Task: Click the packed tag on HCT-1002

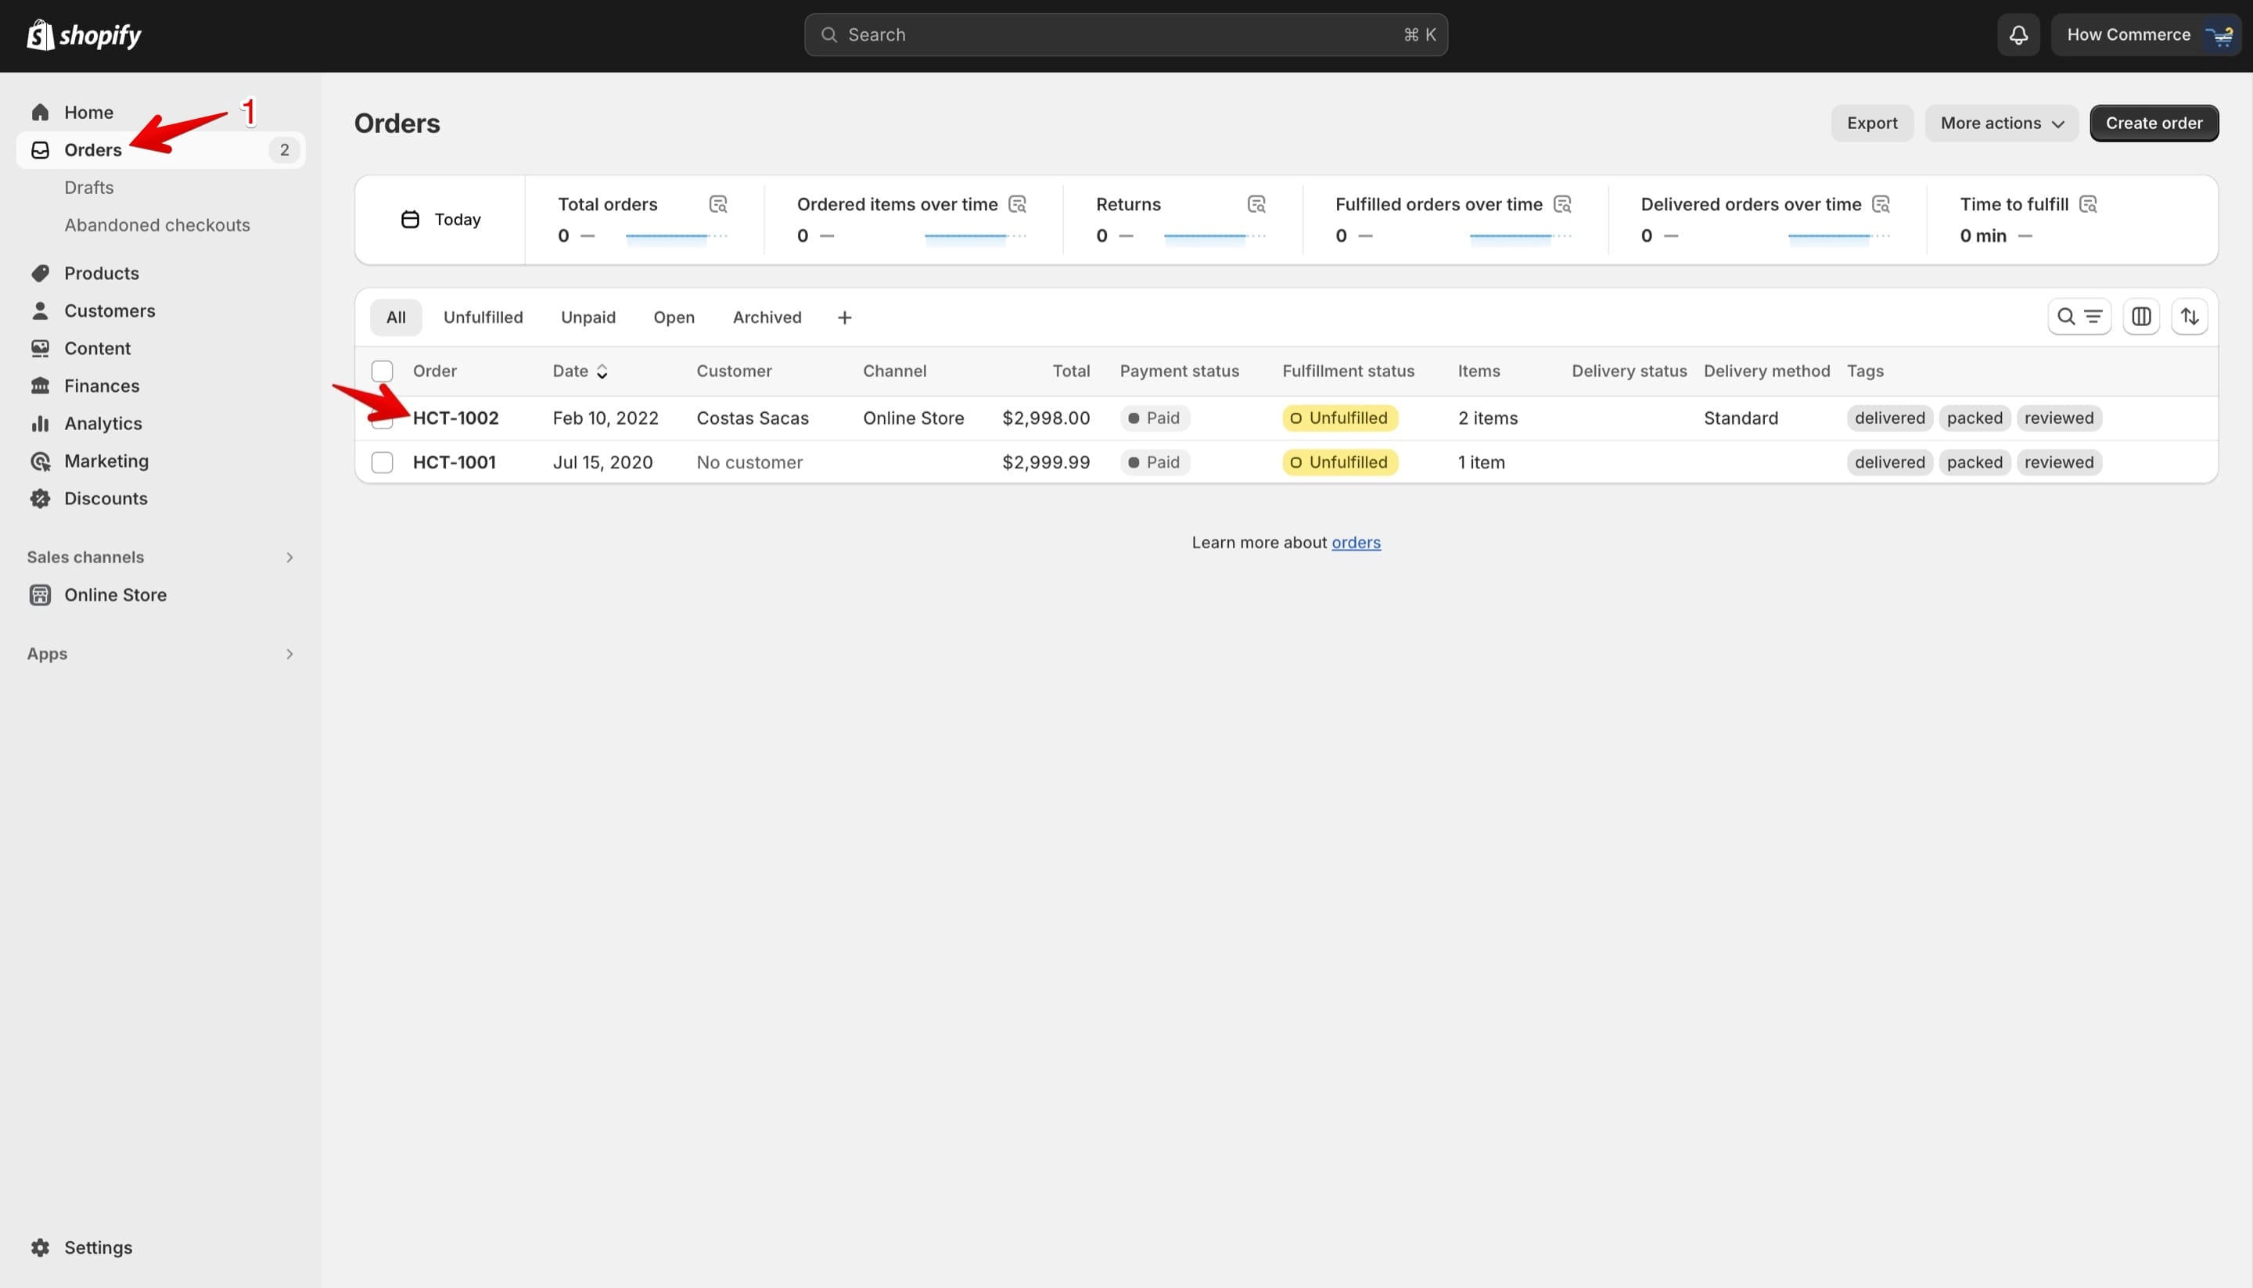Action: pos(1975,418)
